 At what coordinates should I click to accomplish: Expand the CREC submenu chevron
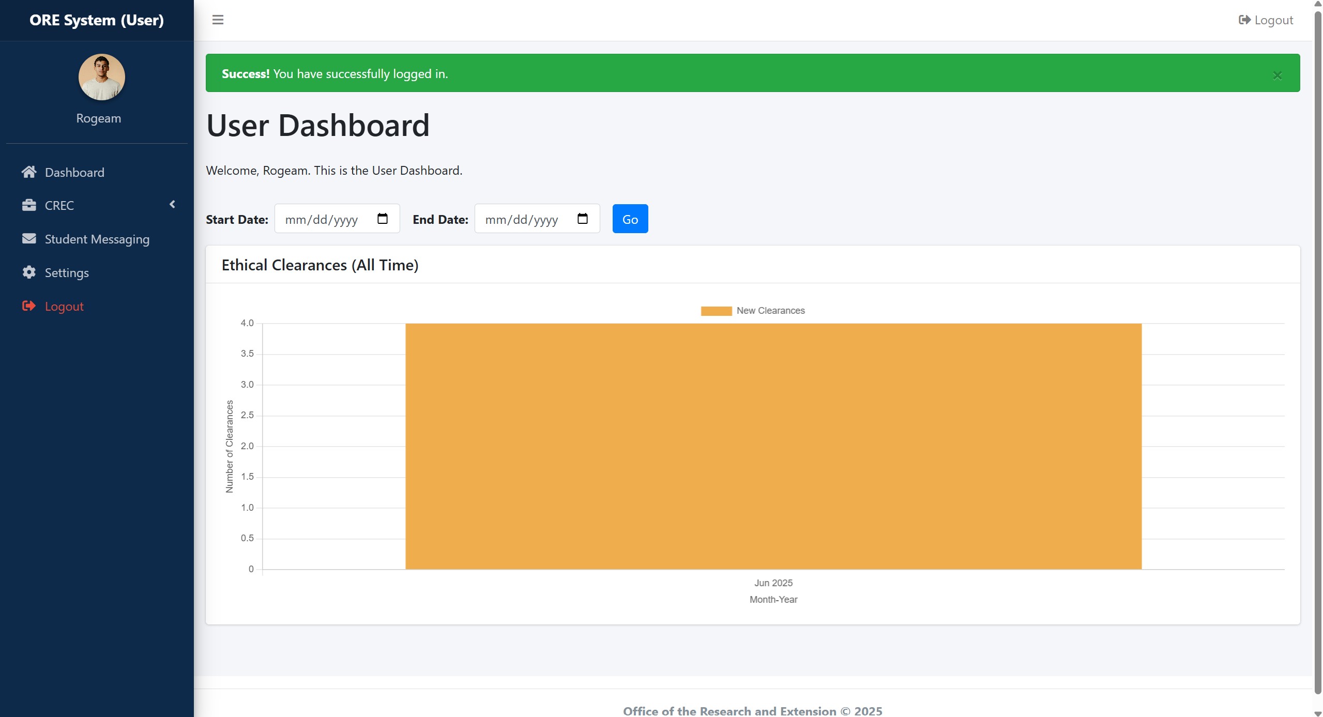pyautogui.click(x=172, y=205)
